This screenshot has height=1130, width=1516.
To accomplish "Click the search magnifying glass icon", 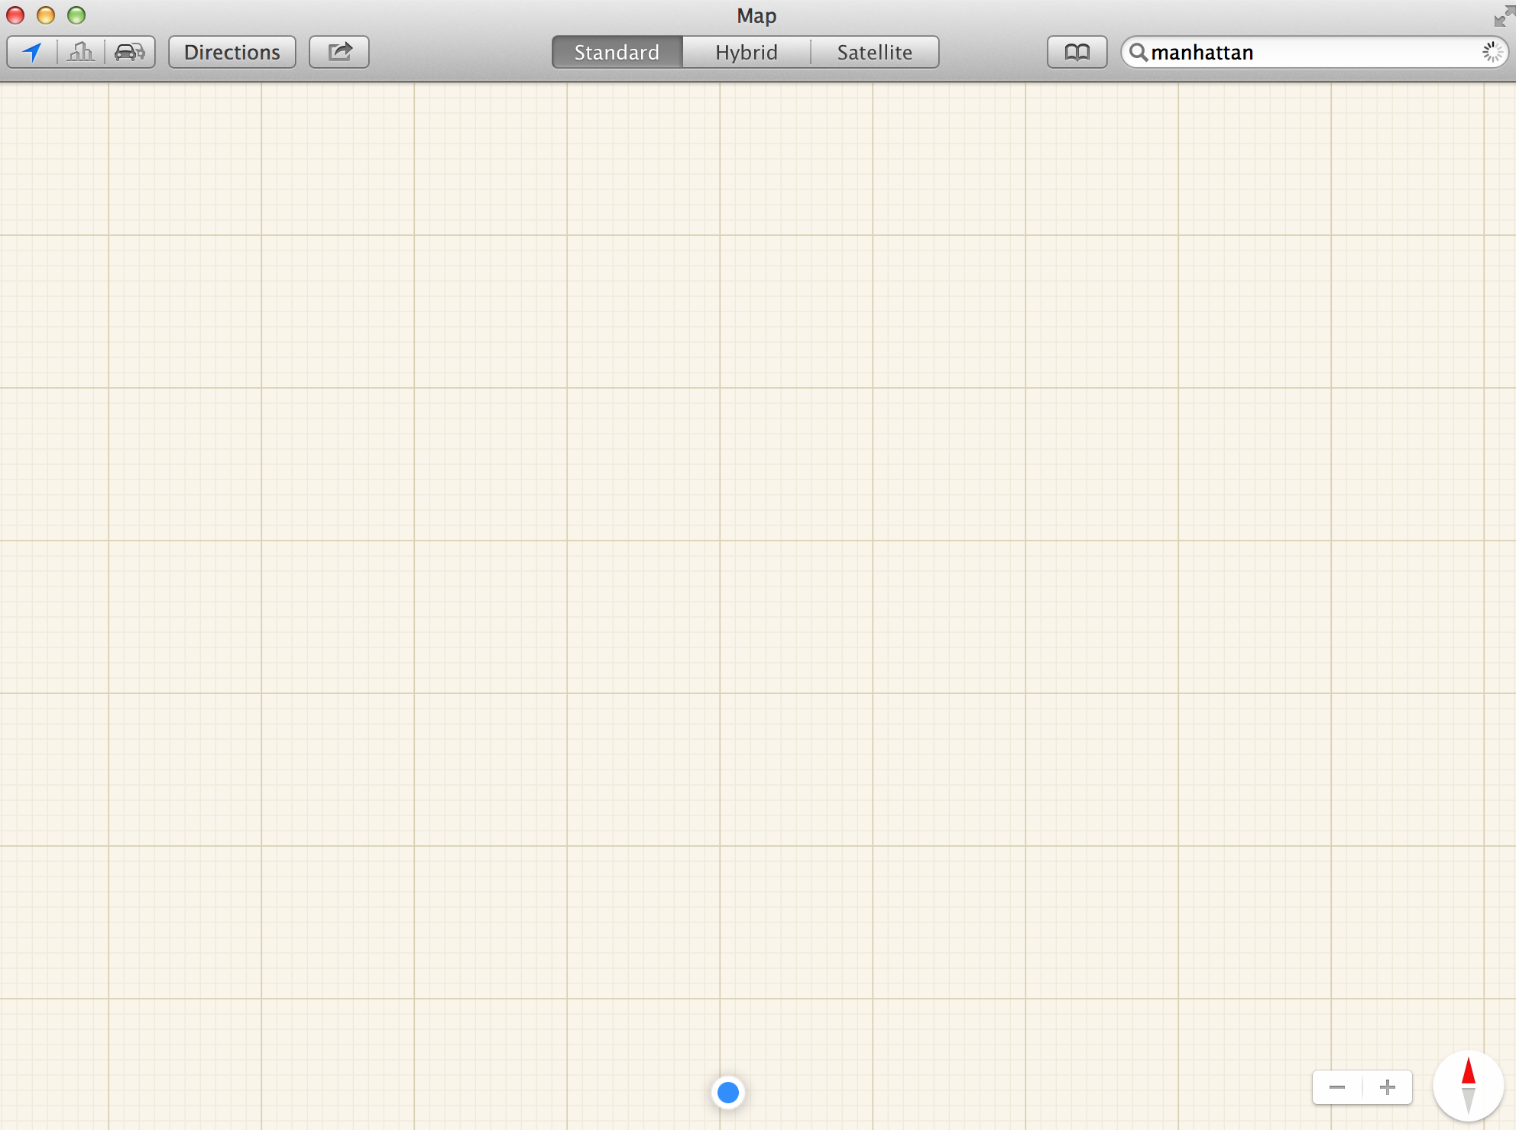I will (1138, 52).
